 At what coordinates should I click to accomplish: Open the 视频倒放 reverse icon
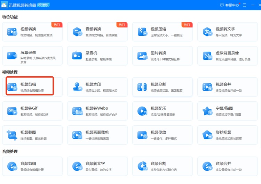pos(142,135)
